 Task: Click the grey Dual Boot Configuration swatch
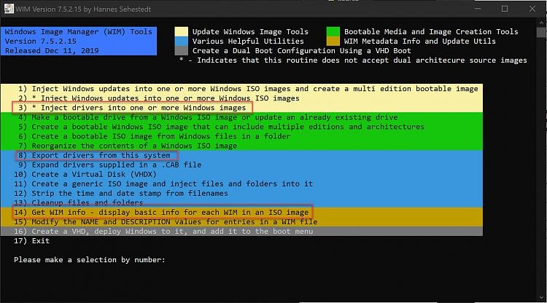181,50
